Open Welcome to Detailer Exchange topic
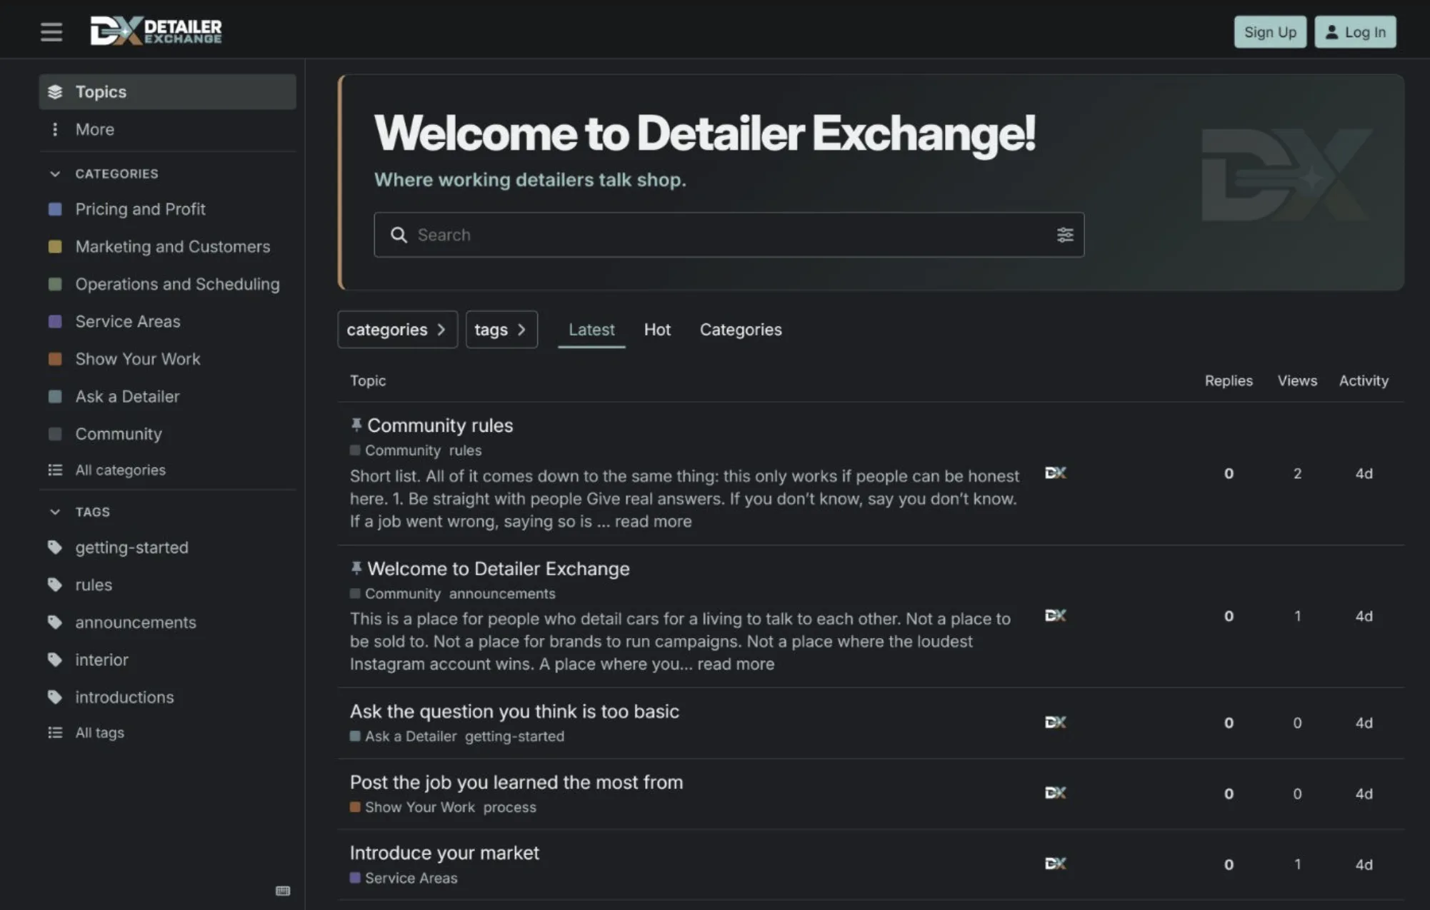Screen dimensions: 1430x910 point(499,569)
